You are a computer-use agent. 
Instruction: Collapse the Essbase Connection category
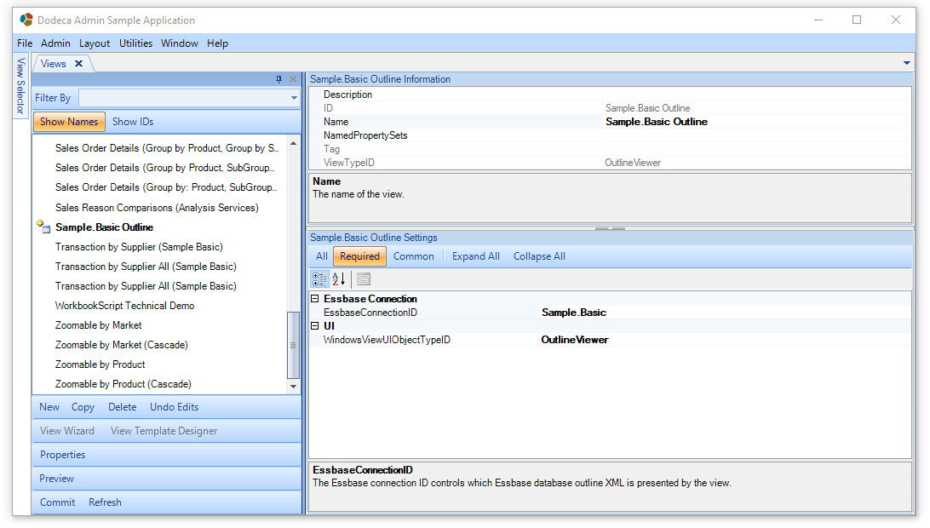[x=315, y=298]
